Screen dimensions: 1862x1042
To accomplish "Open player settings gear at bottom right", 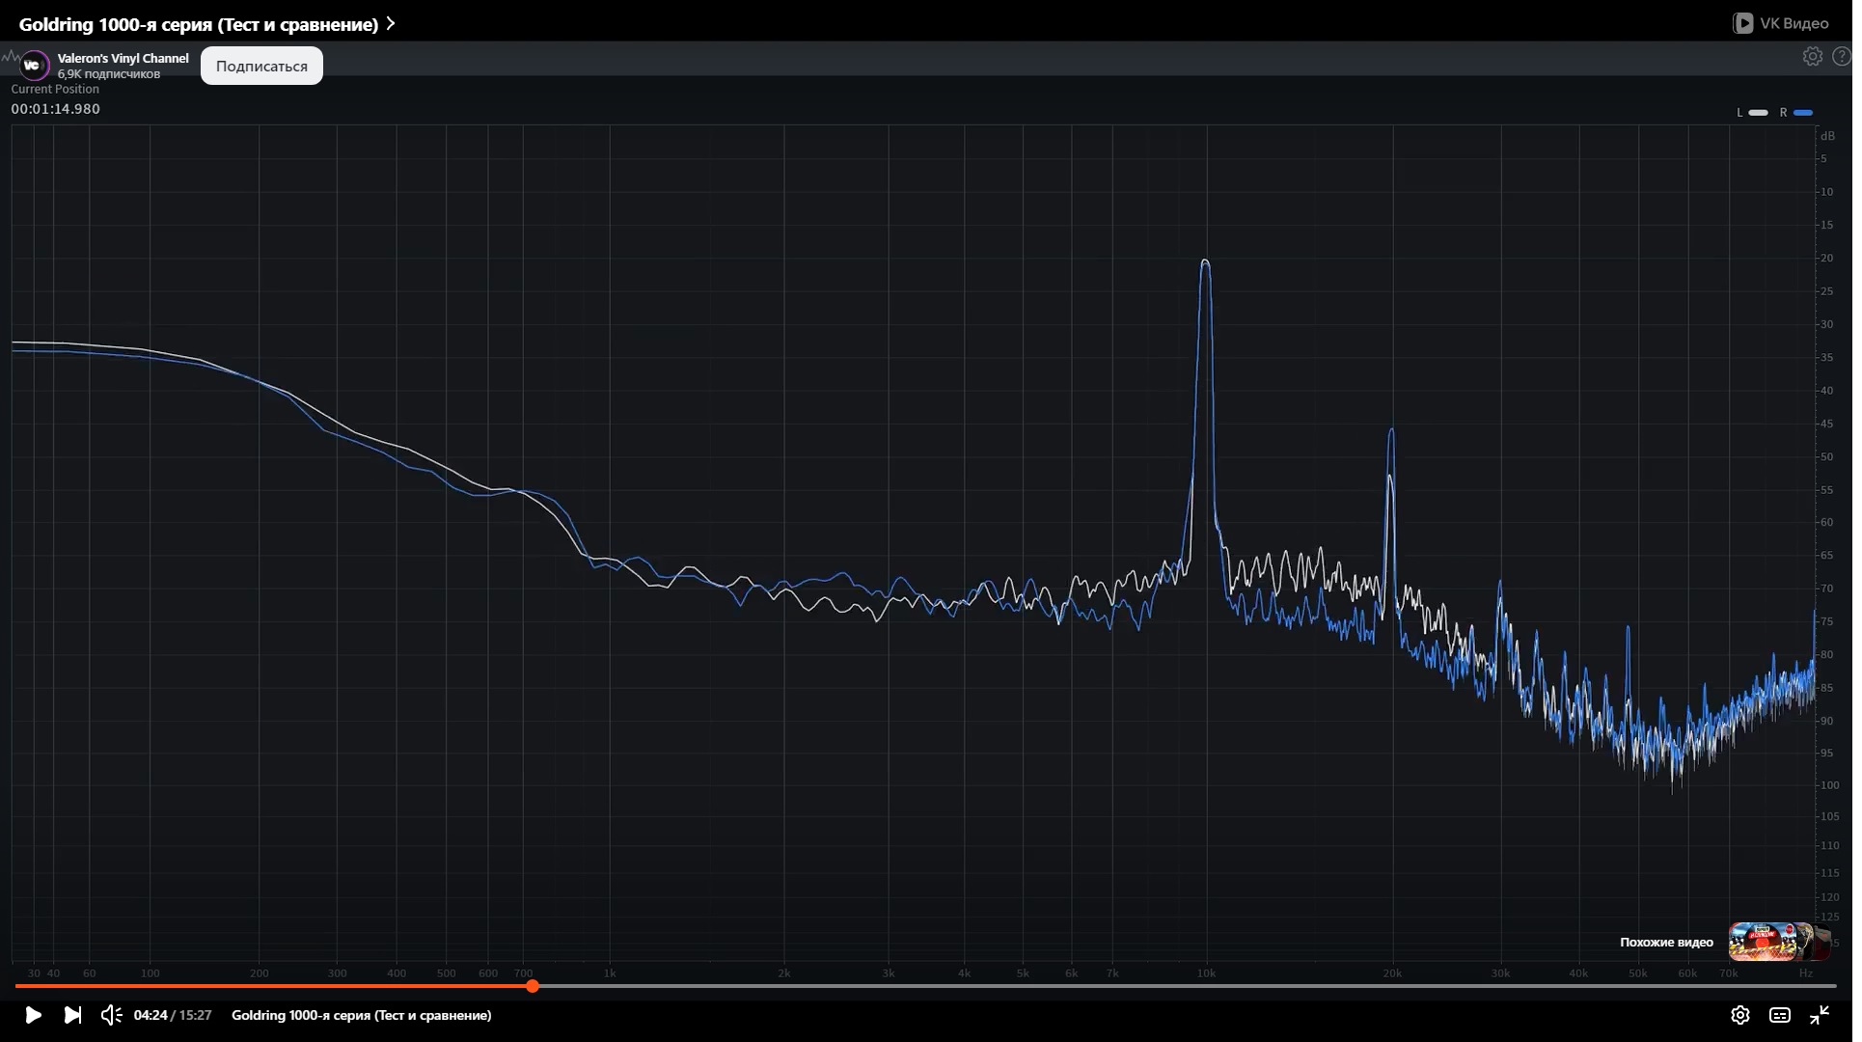I will point(1739,1015).
